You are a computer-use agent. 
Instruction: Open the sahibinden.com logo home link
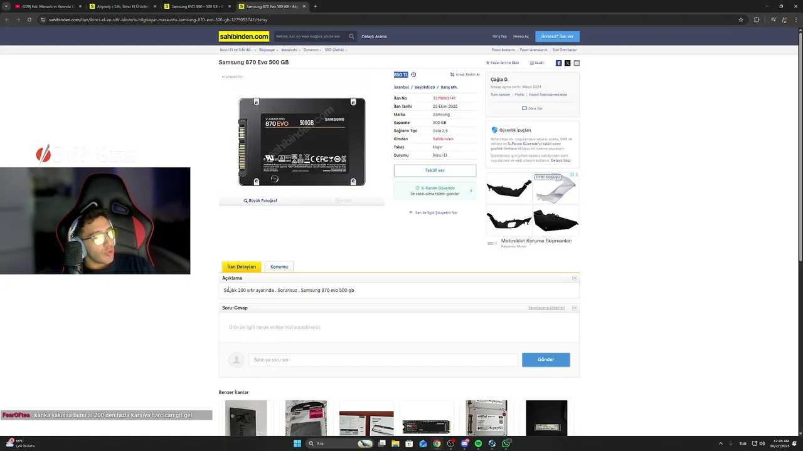(244, 36)
